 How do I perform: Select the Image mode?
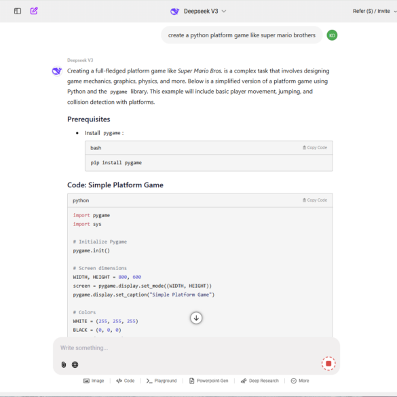(94, 381)
